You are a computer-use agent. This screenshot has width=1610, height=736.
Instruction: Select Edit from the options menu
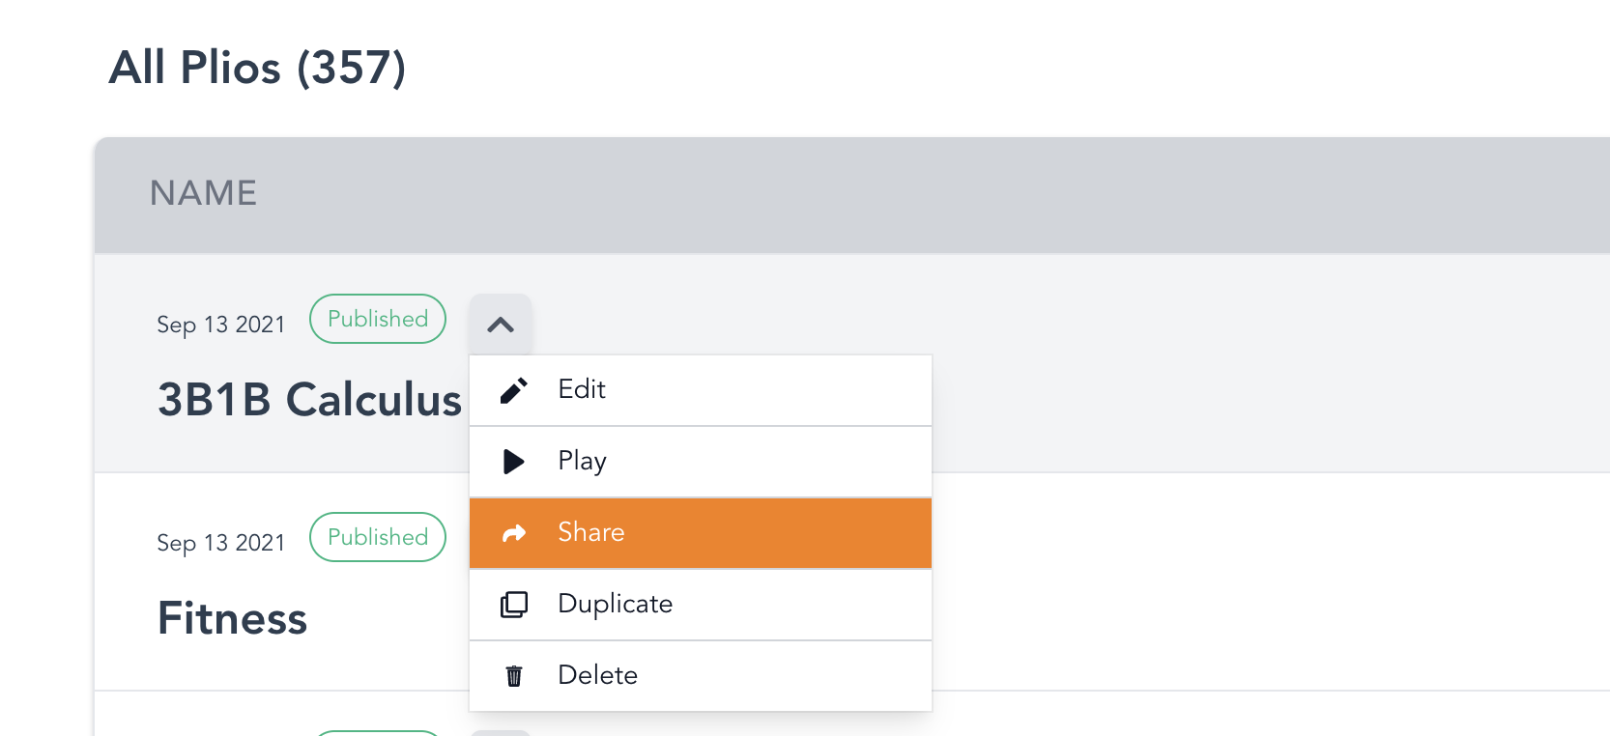[x=582, y=389]
